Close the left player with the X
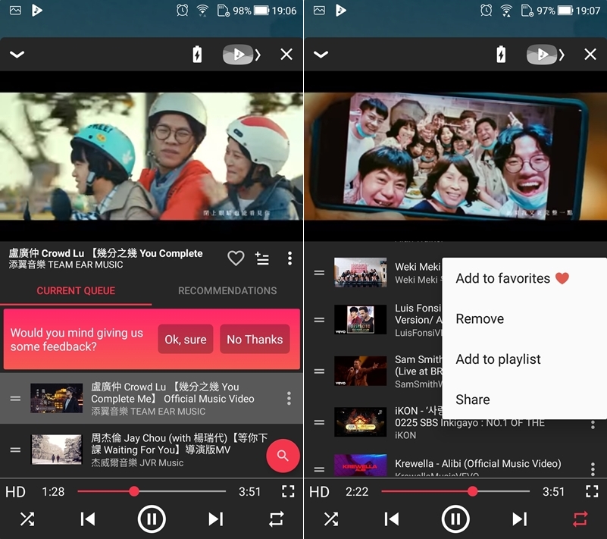The image size is (607, 539). click(x=286, y=55)
